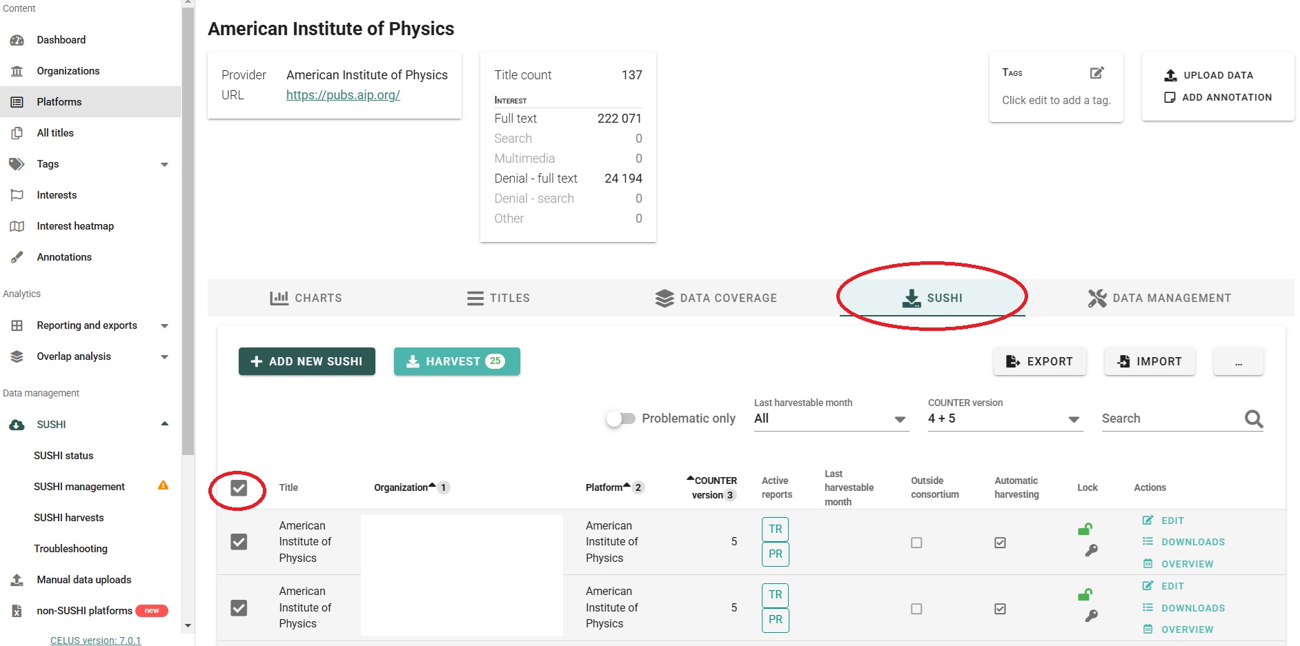Open the COUNTER version dropdown
This screenshot has width=1300, height=646.
pyautogui.click(x=1005, y=418)
